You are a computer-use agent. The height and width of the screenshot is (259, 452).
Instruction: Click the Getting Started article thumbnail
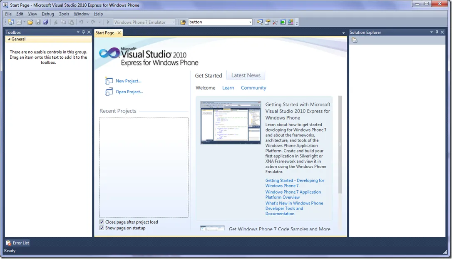click(231, 122)
